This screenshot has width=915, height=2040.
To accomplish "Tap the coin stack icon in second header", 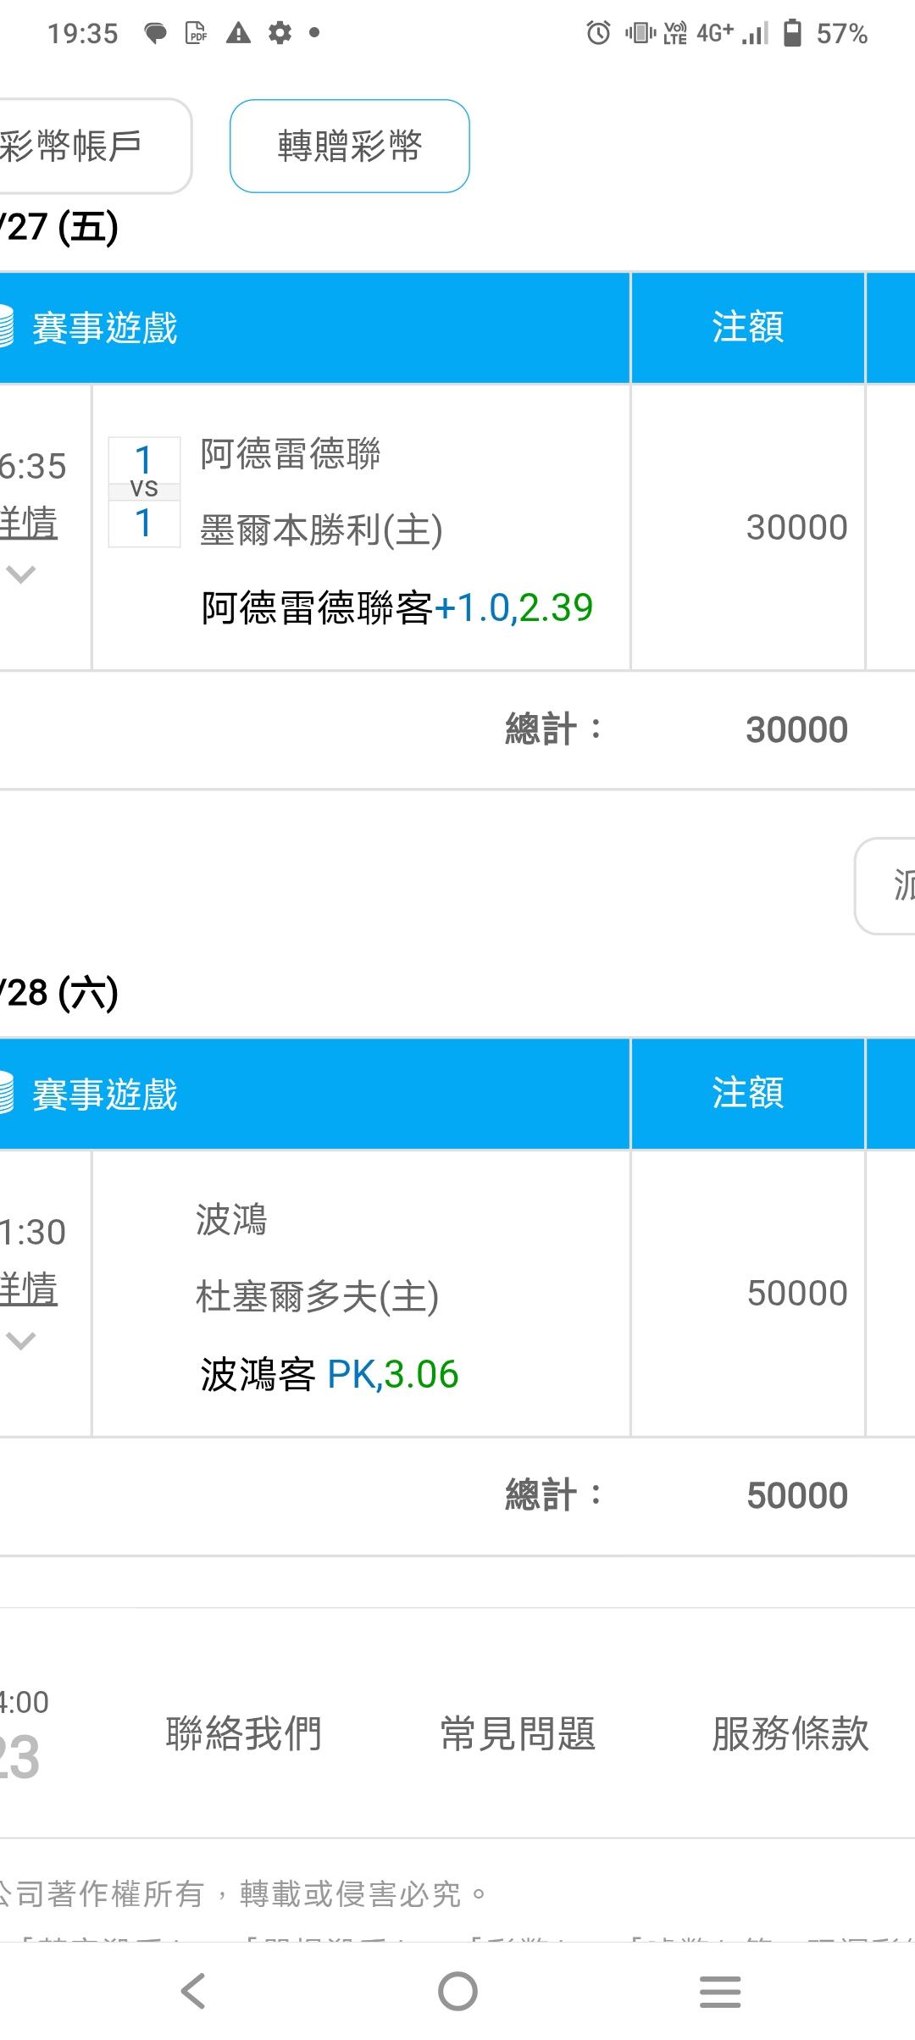I will [x=7, y=1094].
